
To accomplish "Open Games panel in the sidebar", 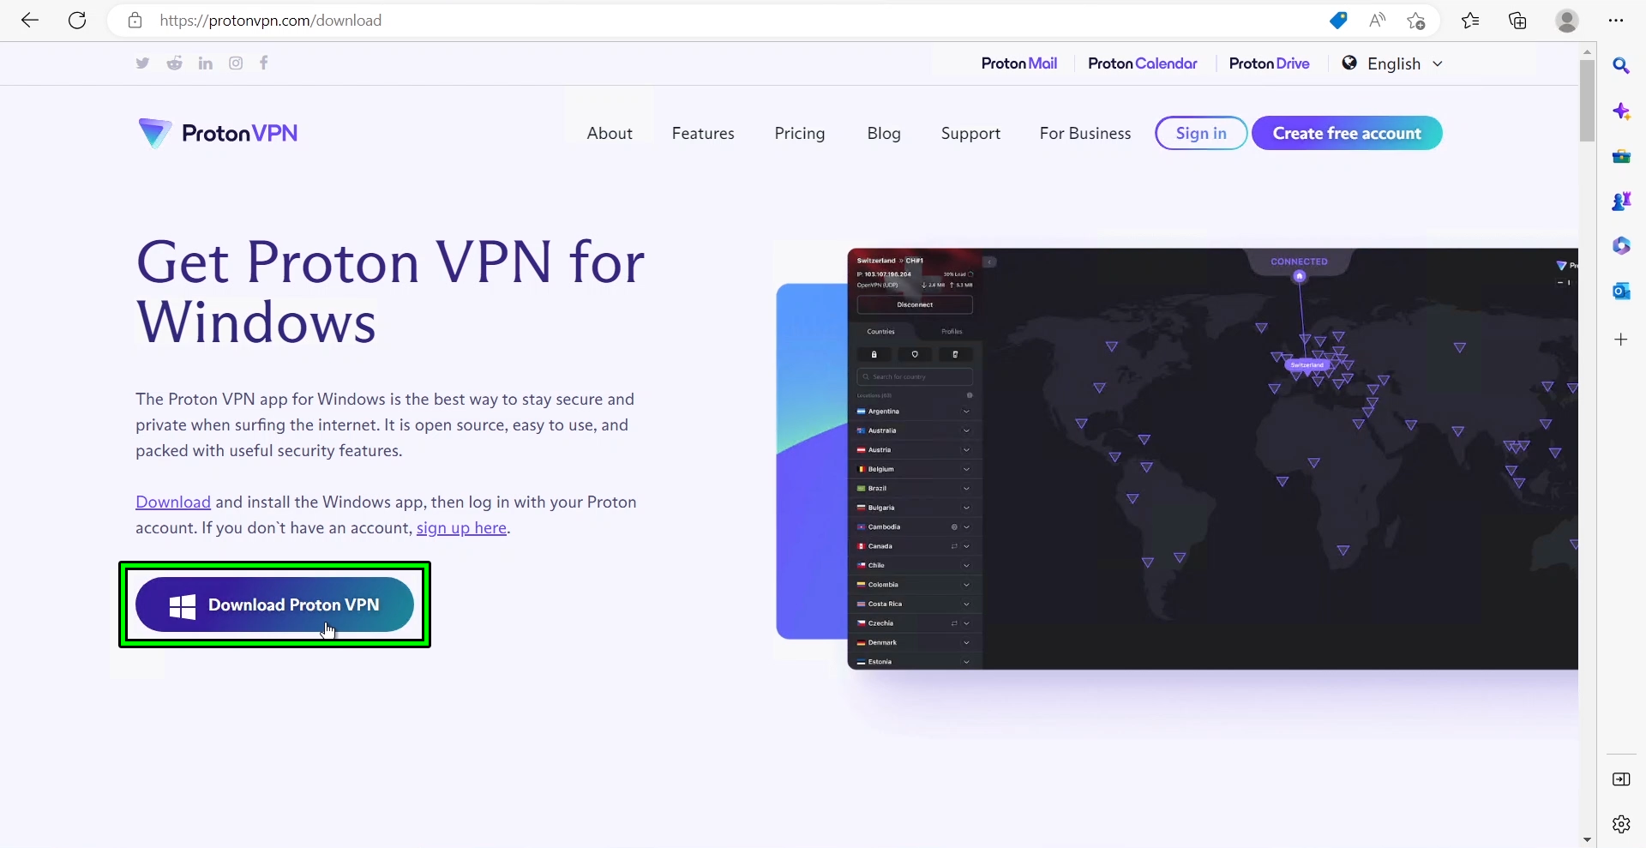I will 1623,201.
